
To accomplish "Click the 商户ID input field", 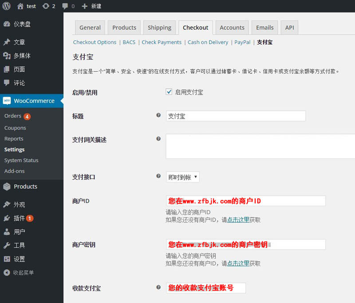I will coord(246,201).
